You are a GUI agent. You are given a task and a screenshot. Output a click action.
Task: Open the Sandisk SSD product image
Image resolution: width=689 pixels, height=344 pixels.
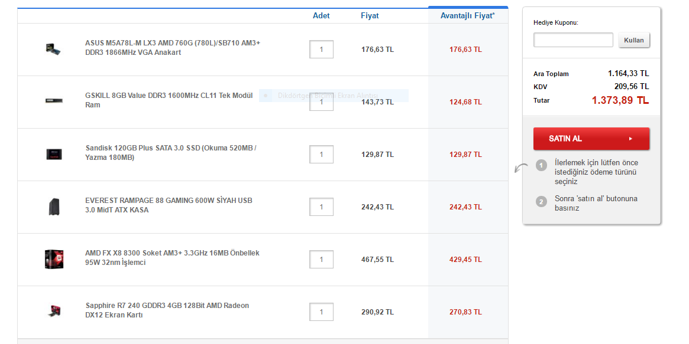(x=54, y=154)
